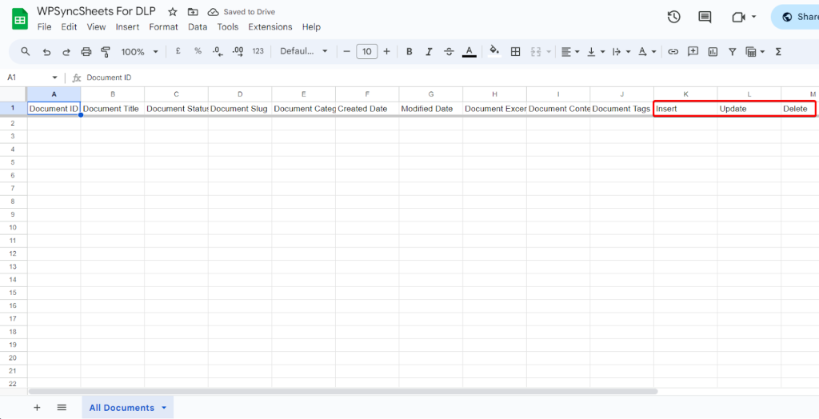Toggle italic formatting

pyautogui.click(x=429, y=51)
